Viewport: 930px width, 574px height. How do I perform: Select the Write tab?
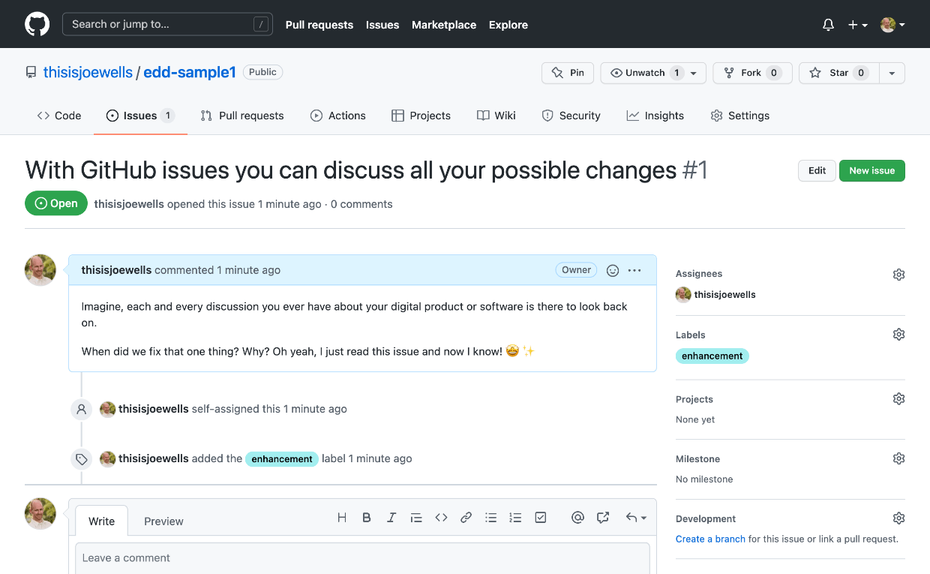pyautogui.click(x=102, y=521)
